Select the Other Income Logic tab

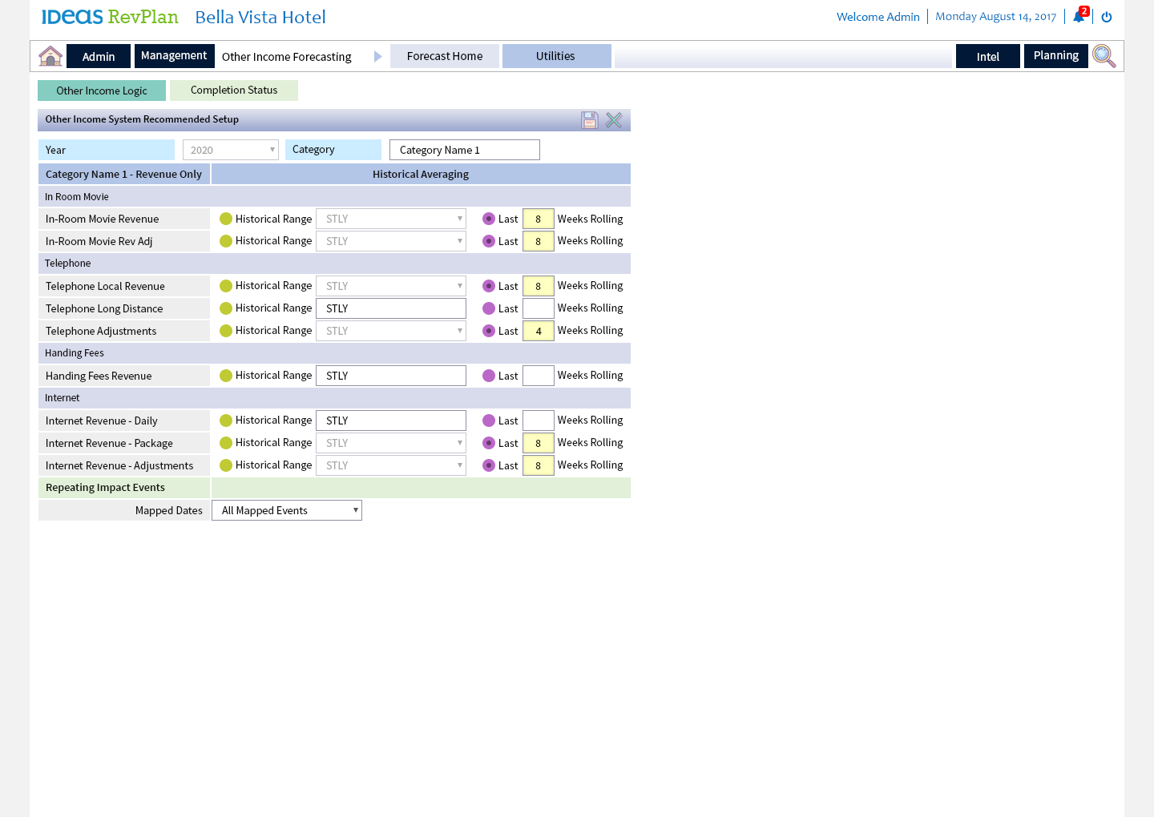[x=102, y=91]
